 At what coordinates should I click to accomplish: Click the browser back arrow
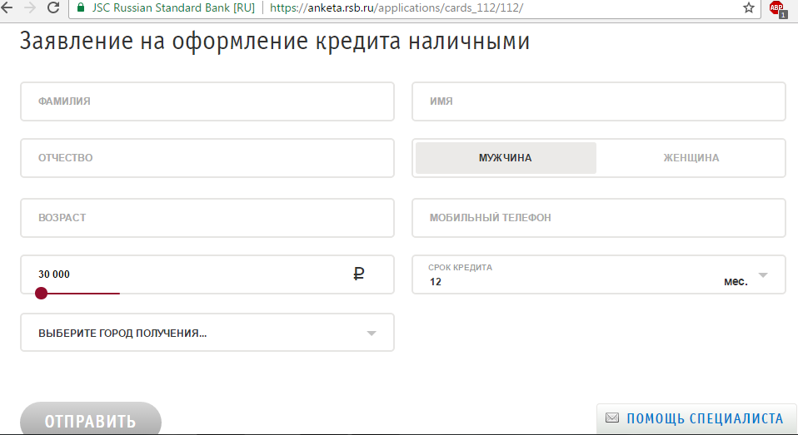[x=6, y=7]
